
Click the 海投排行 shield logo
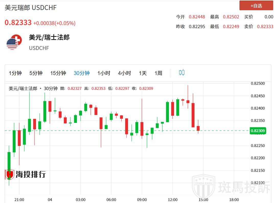[x=10, y=175]
